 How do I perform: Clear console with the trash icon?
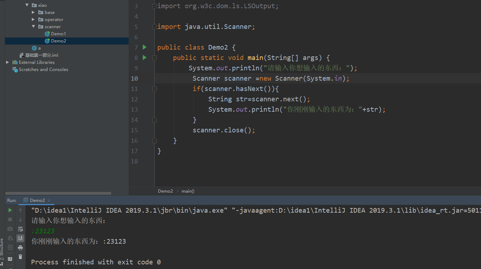point(20,257)
